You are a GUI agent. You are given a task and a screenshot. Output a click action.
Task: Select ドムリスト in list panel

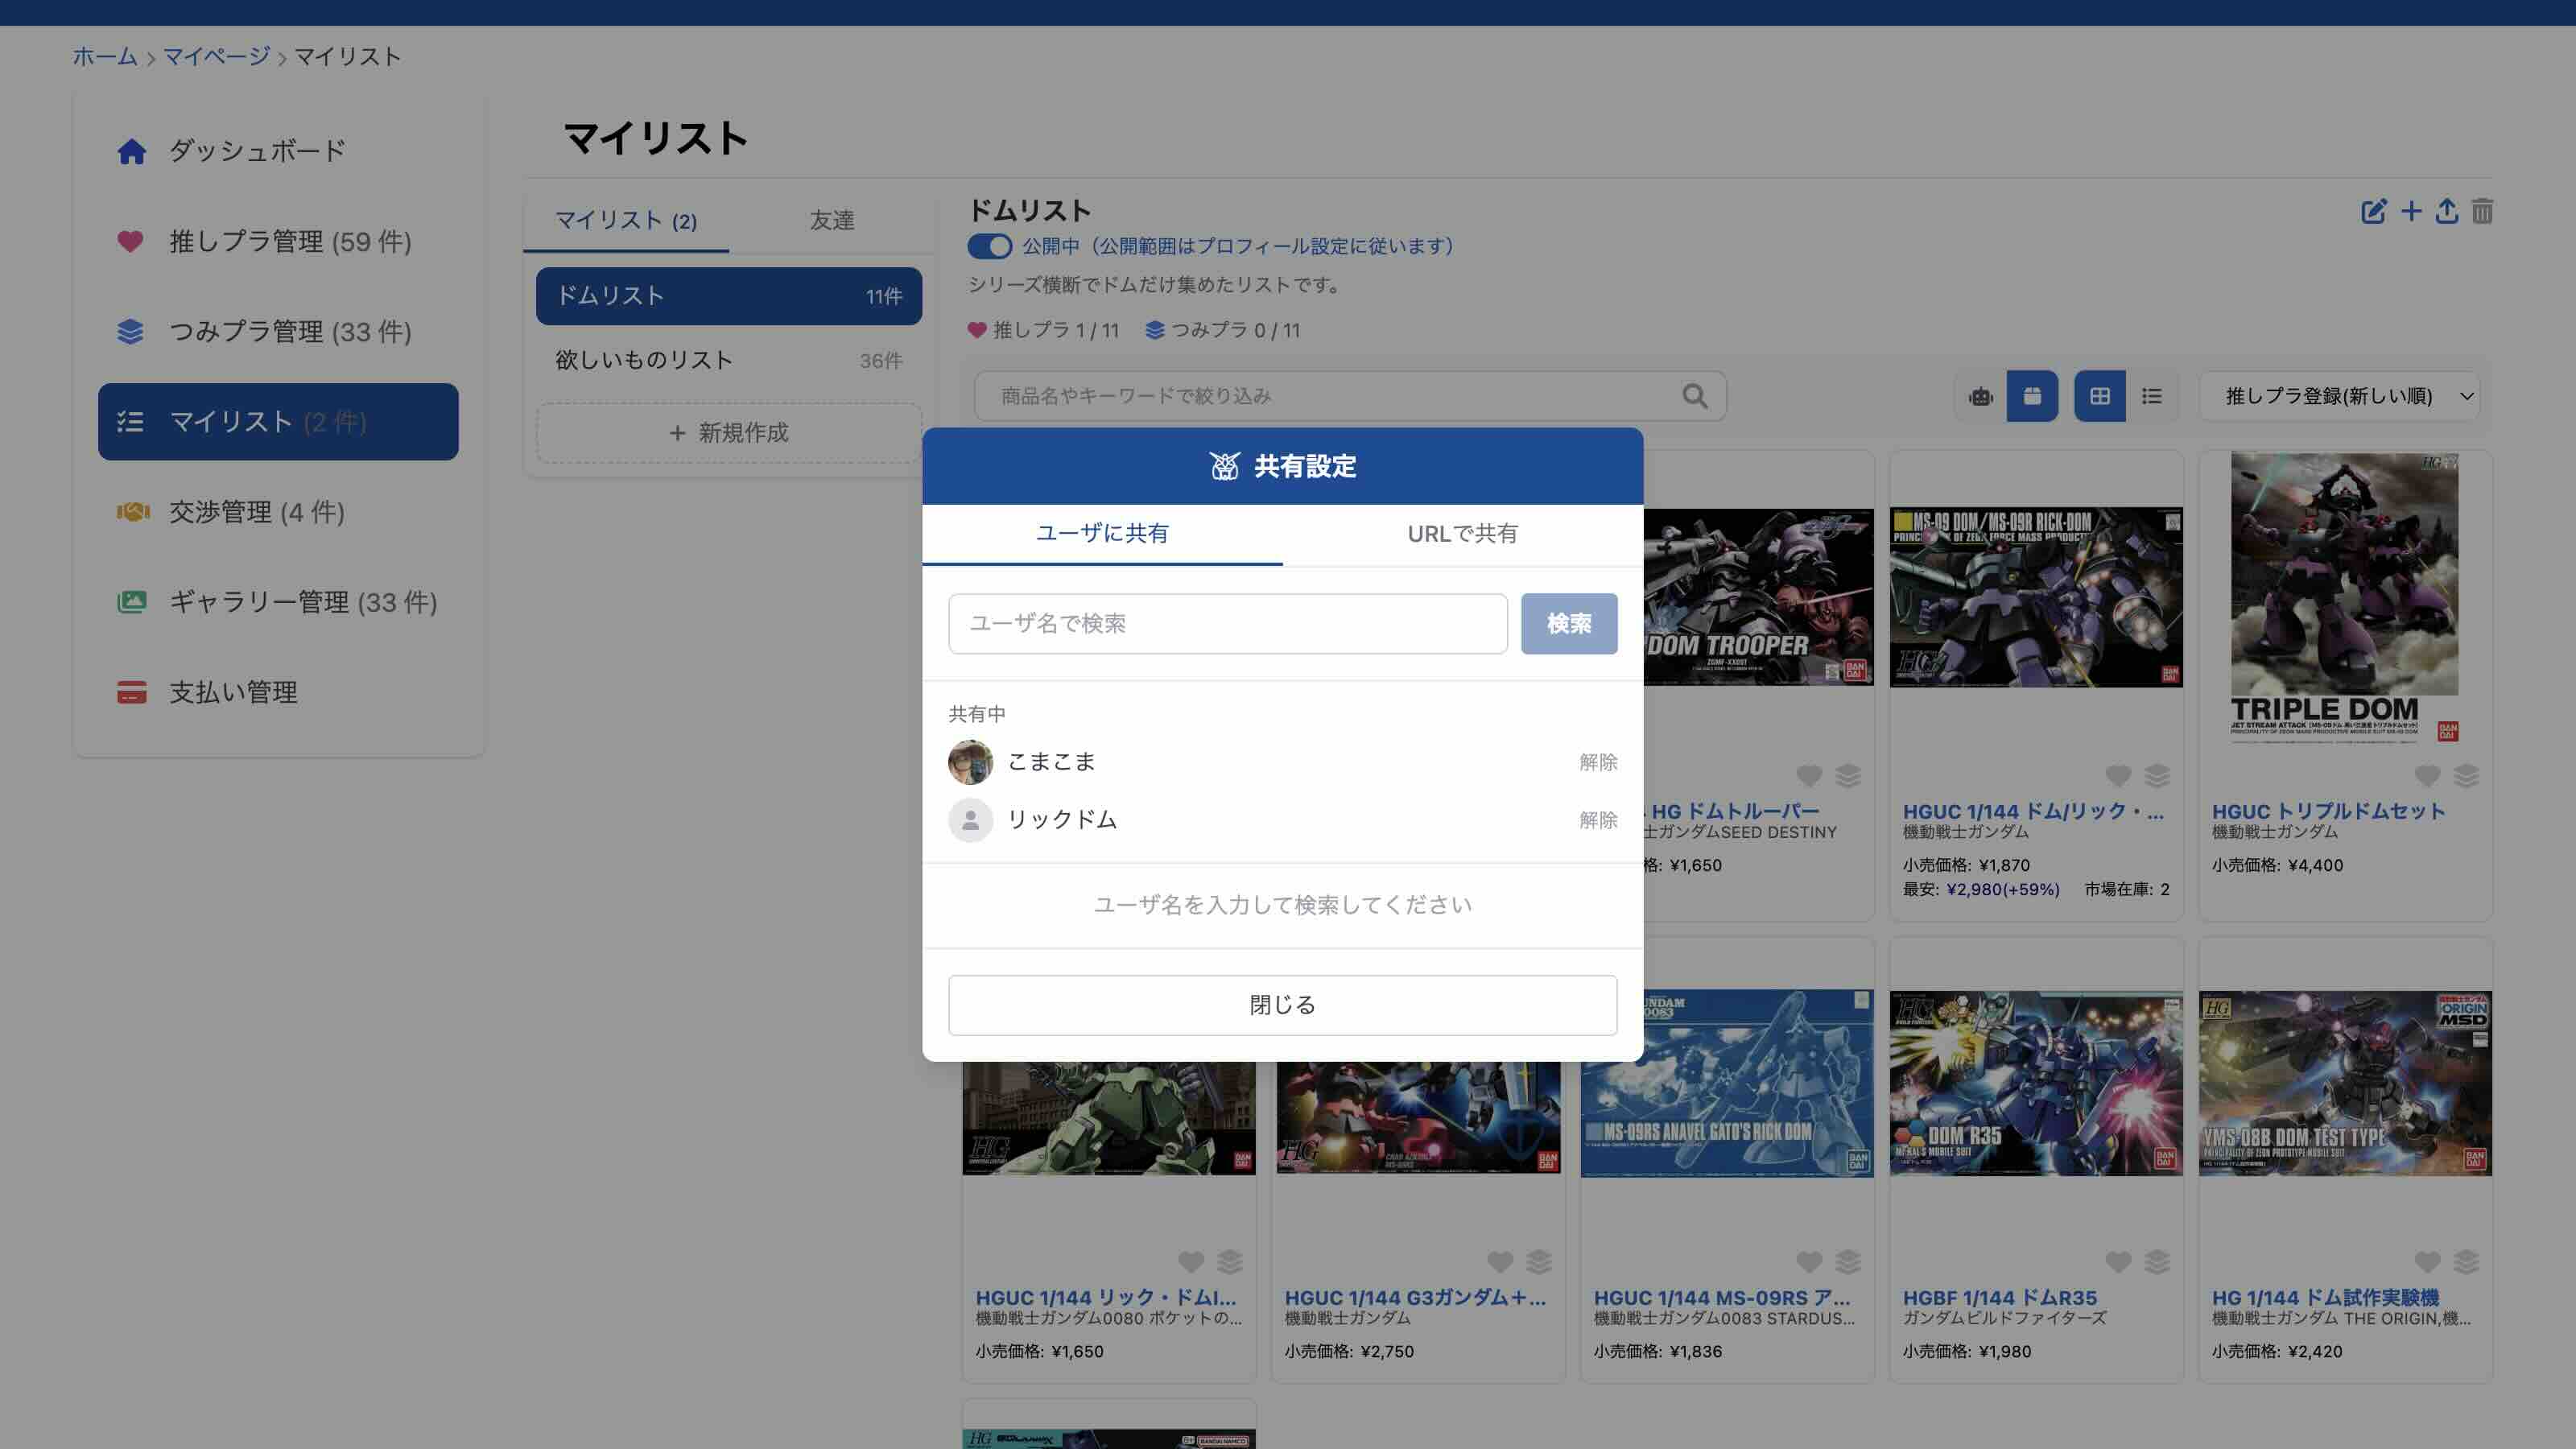[729, 296]
